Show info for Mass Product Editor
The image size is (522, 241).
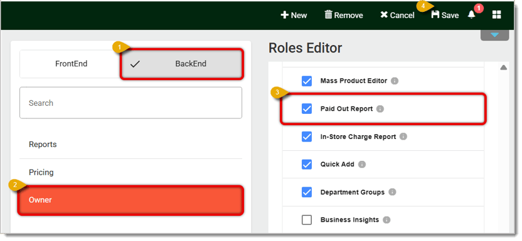click(395, 81)
